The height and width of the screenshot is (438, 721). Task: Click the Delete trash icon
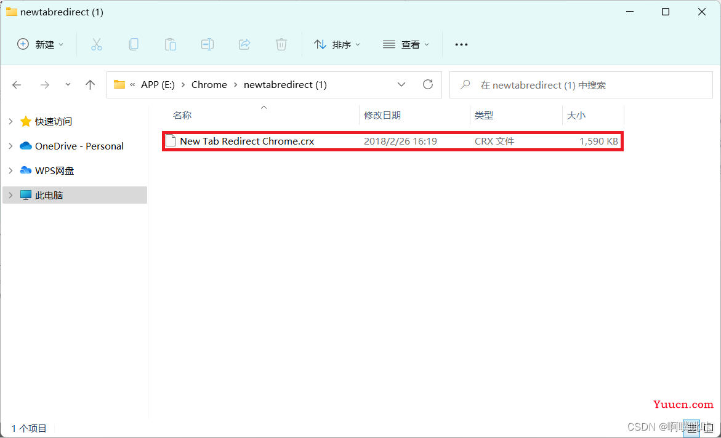[x=281, y=44]
